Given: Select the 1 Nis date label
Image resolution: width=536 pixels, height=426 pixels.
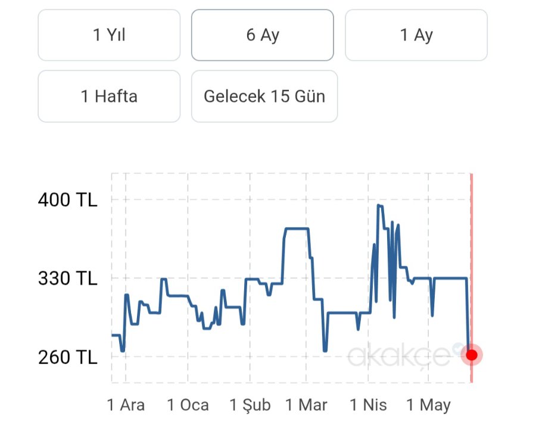Looking at the screenshot, I should point(368,406).
